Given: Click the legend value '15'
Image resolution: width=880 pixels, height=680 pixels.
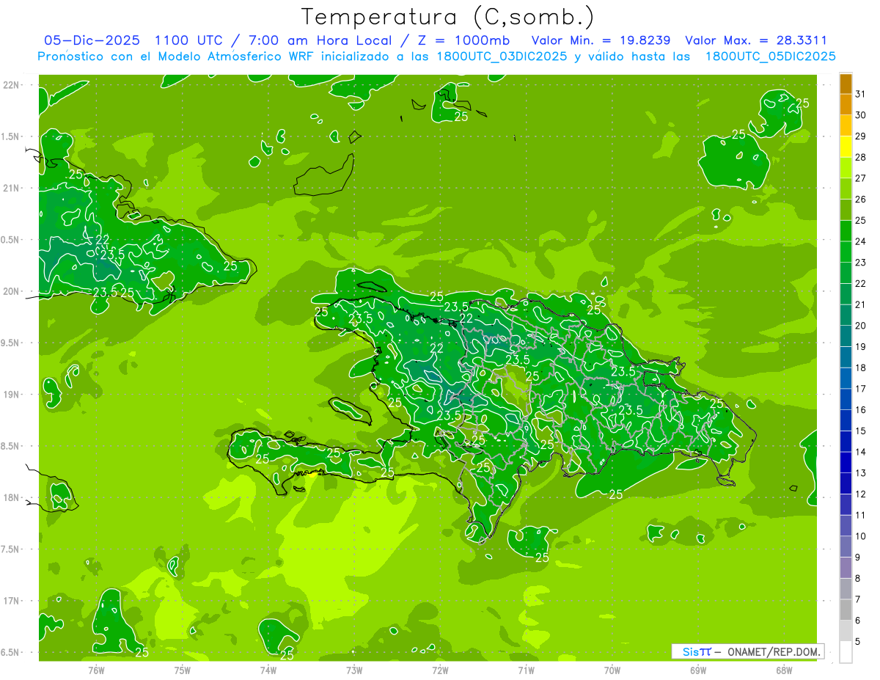Looking at the screenshot, I should click(861, 431).
